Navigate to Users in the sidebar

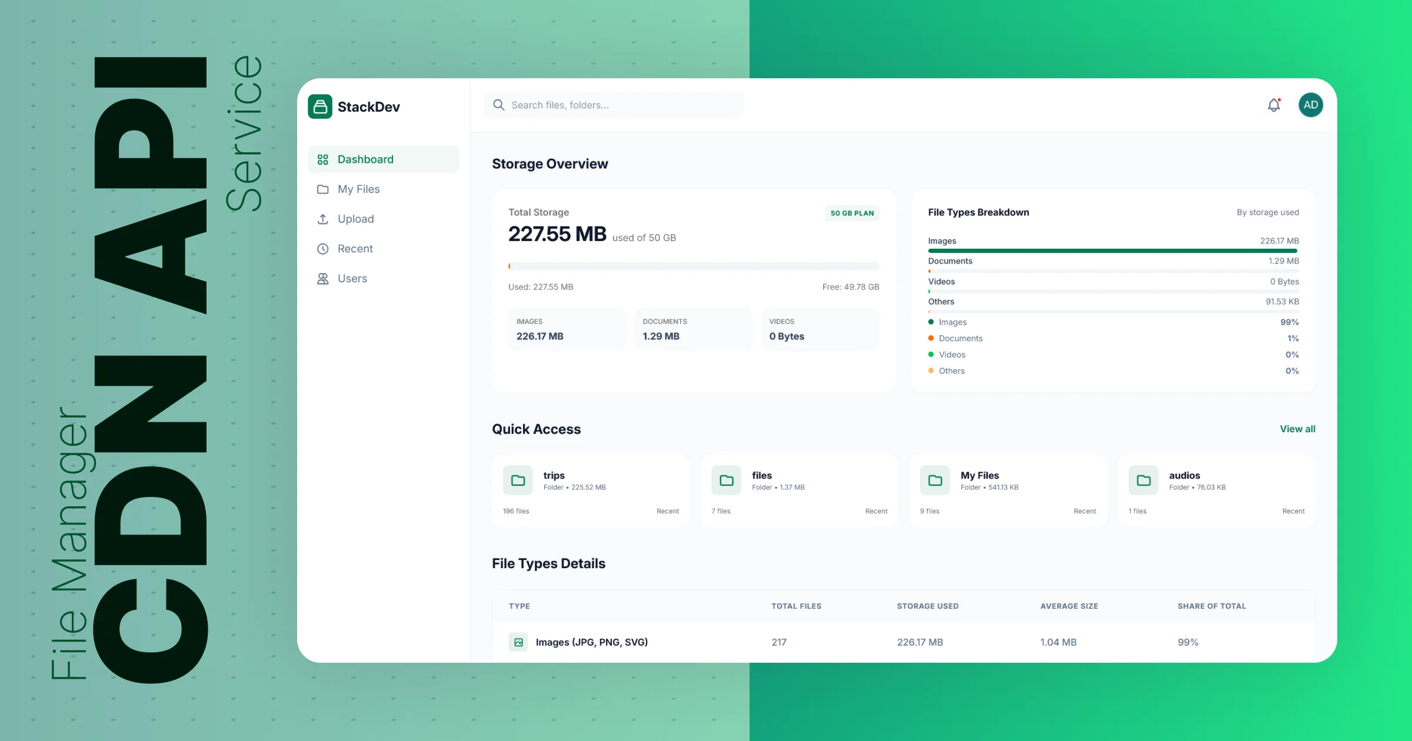pyautogui.click(x=352, y=279)
